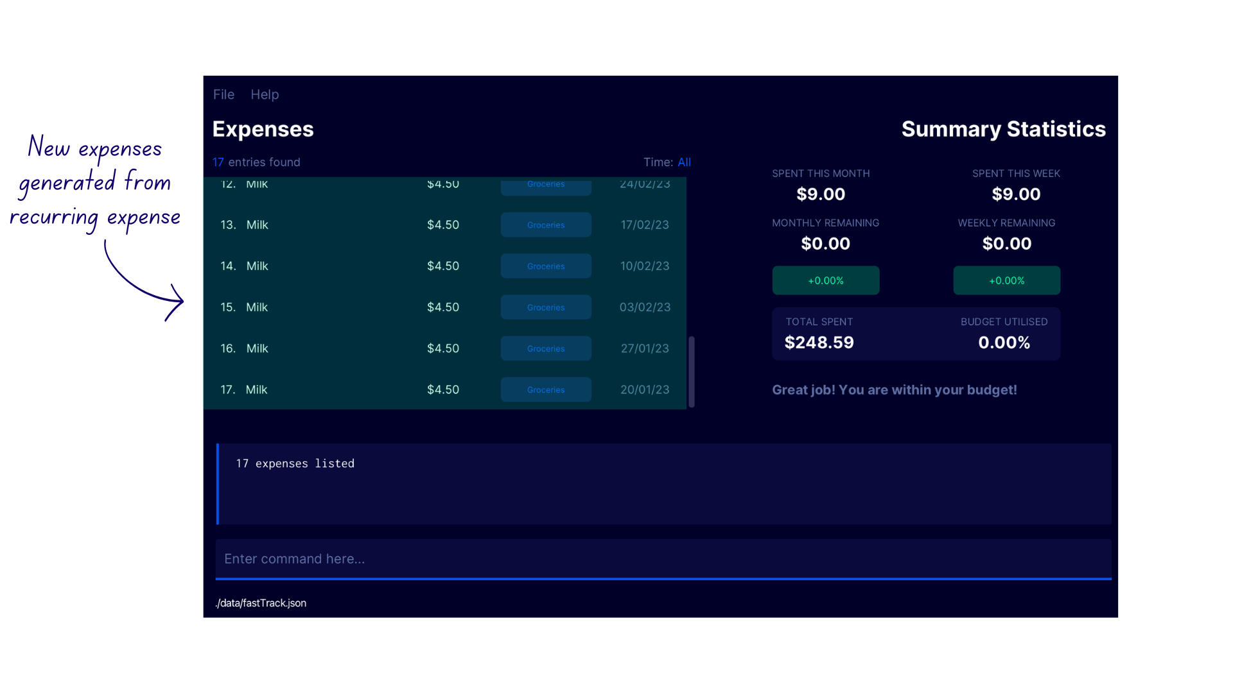Image resolution: width=1233 pixels, height=693 pixels.
Task: Click the date 03/02/23
Action: [645, 307]
